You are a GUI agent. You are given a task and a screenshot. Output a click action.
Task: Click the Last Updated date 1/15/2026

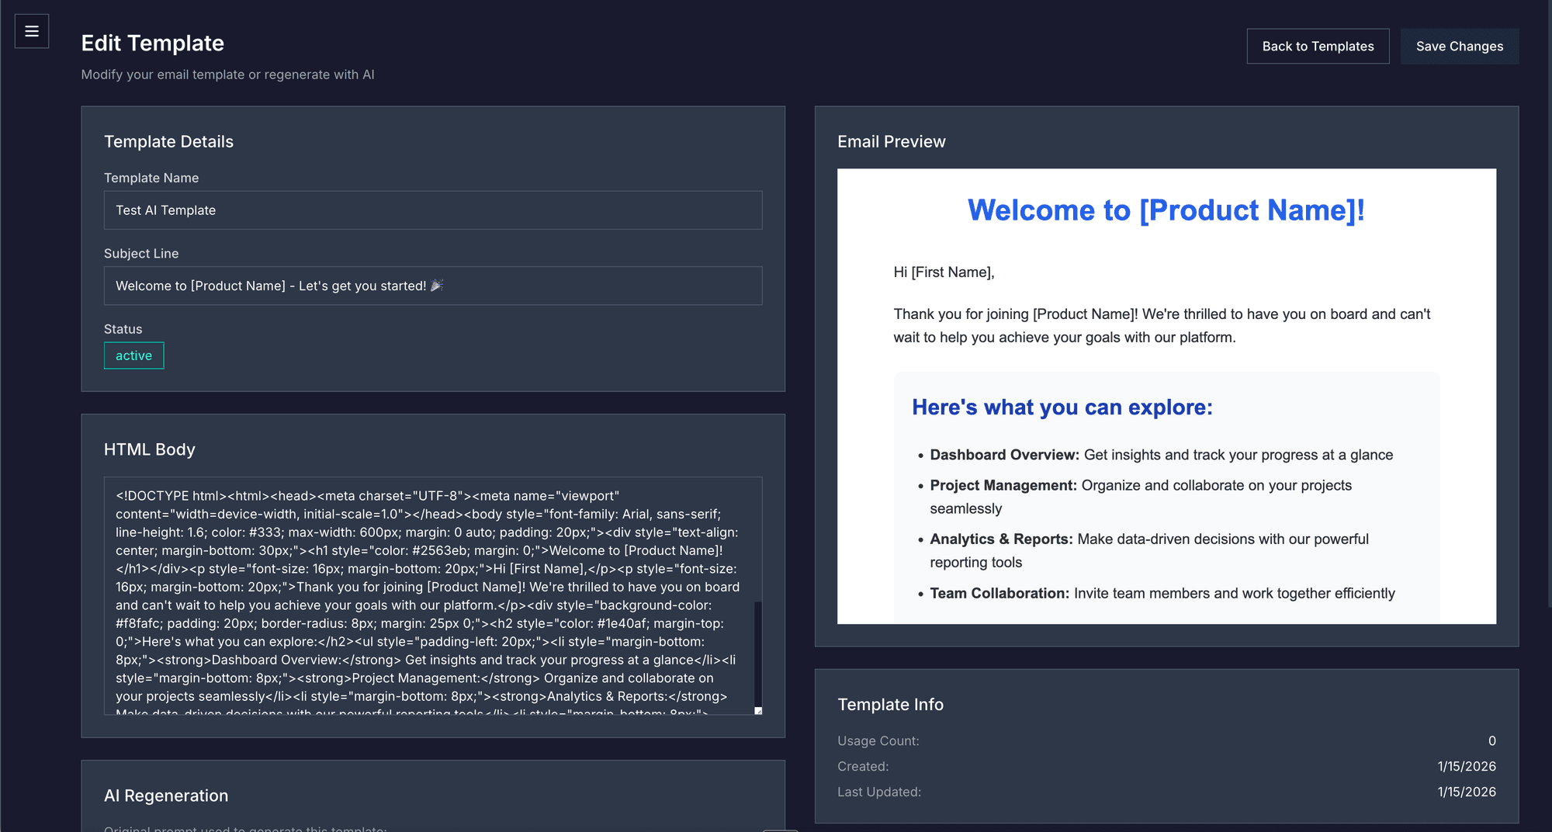pyautogui.click(x=1467, y=792)
